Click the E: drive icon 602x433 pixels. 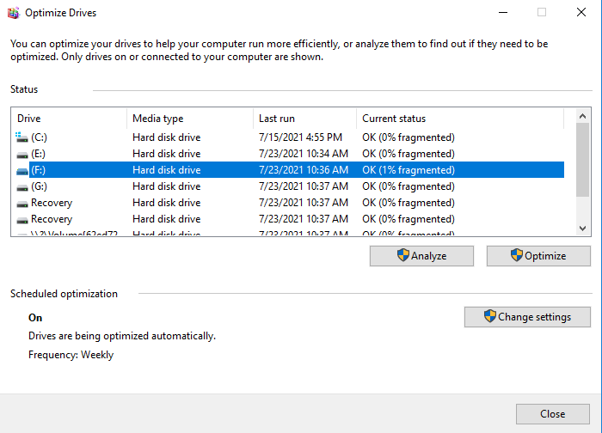[x=22, y=154]
